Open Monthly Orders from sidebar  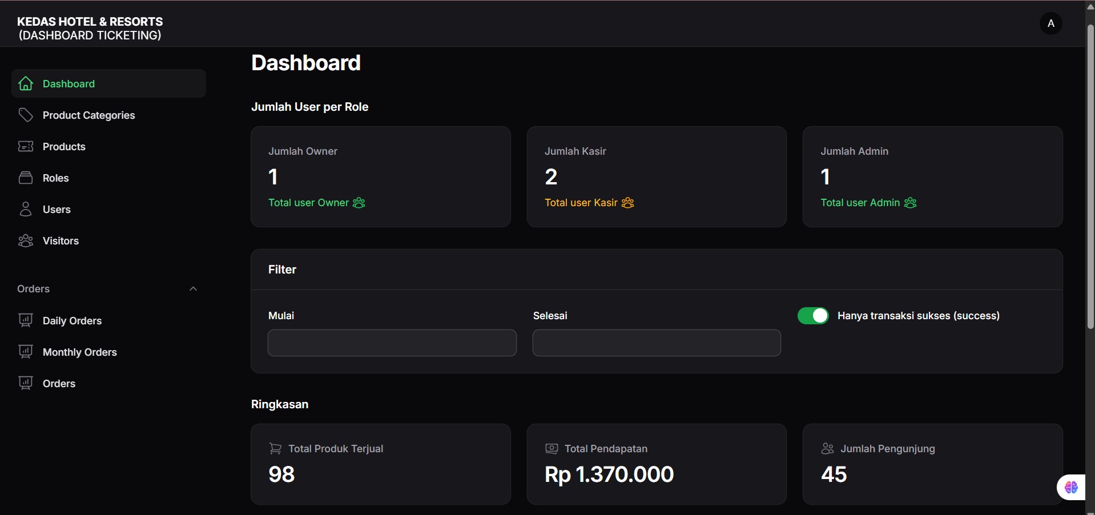(79, 351)
